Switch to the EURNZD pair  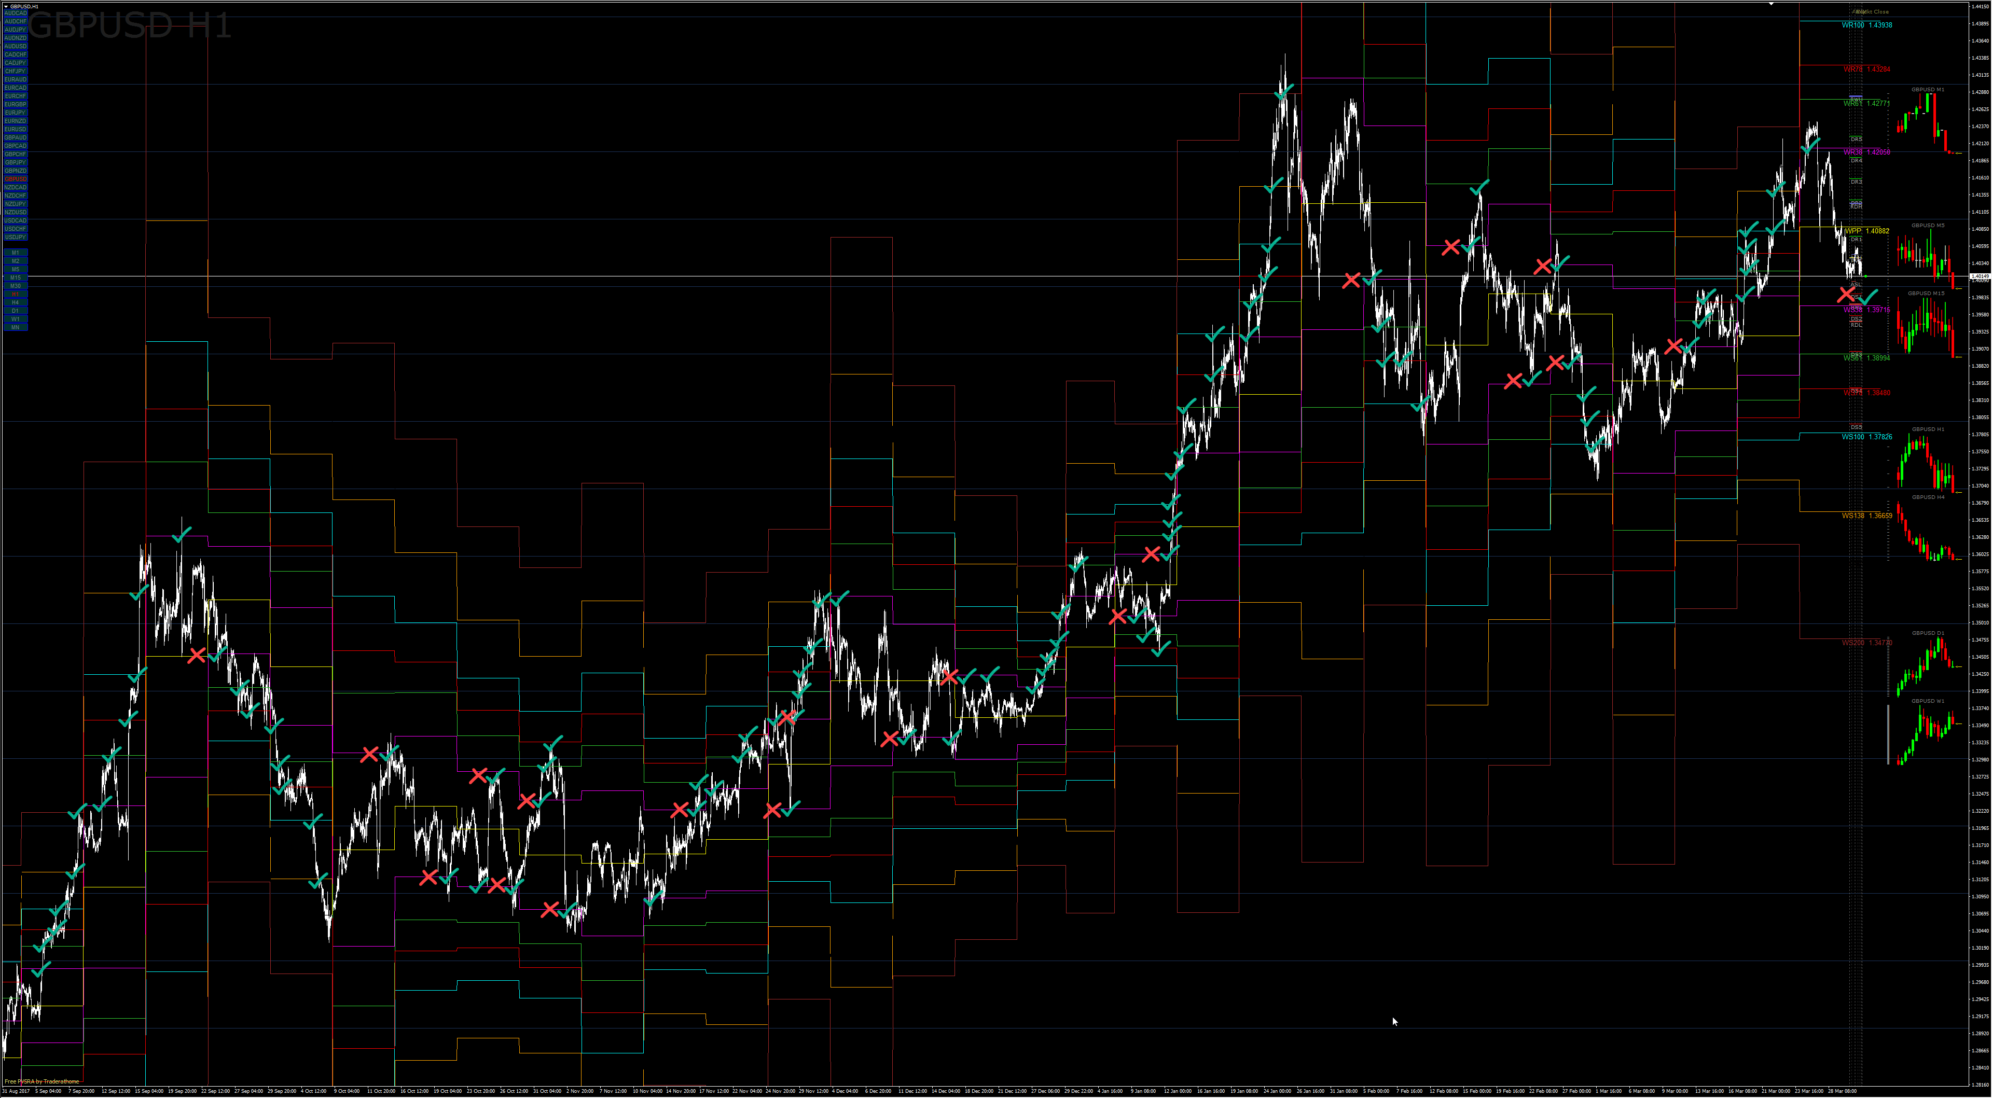tap(16, 121)
